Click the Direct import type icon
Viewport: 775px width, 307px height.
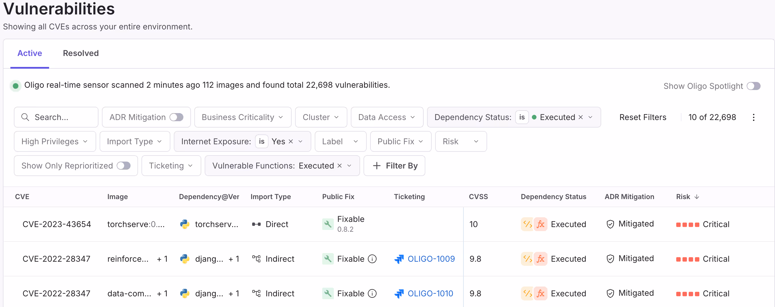(x=256, y=224)
